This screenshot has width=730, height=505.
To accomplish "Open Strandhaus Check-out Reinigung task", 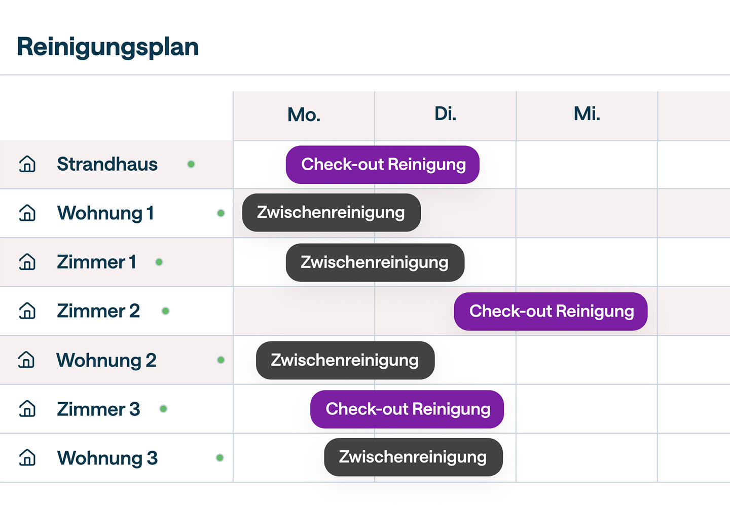I will coord(383,165).
